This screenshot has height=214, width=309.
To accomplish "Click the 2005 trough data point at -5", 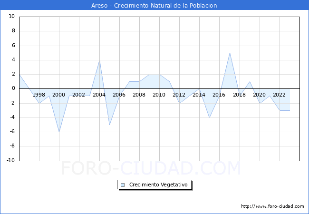I will 109,125.
